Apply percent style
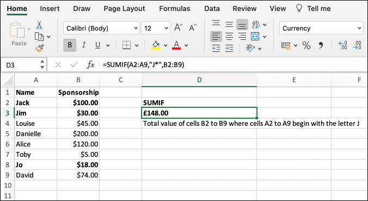The image size is (368, 201). click(306, 45)
